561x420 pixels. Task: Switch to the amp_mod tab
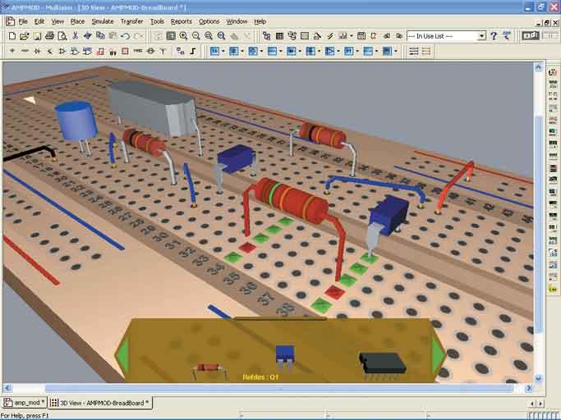coord(23,403)
